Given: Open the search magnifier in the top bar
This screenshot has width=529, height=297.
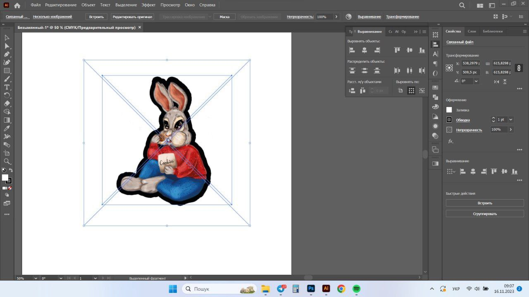Looking at the screenshot, I should [462, 5].
